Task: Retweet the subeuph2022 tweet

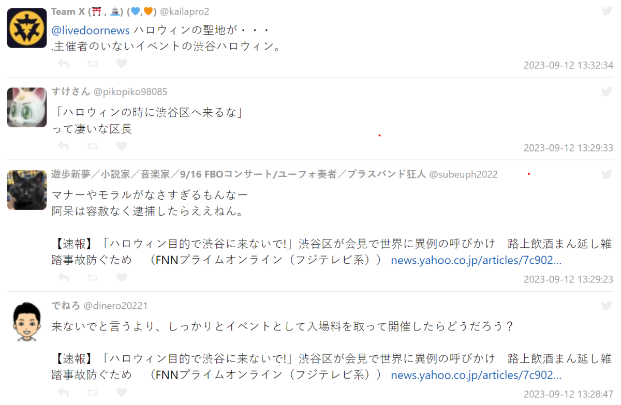Action: coord(93,278)
